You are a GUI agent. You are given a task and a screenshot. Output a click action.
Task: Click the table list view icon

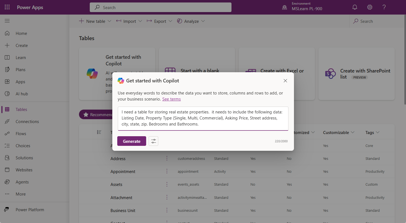(99, 132)
